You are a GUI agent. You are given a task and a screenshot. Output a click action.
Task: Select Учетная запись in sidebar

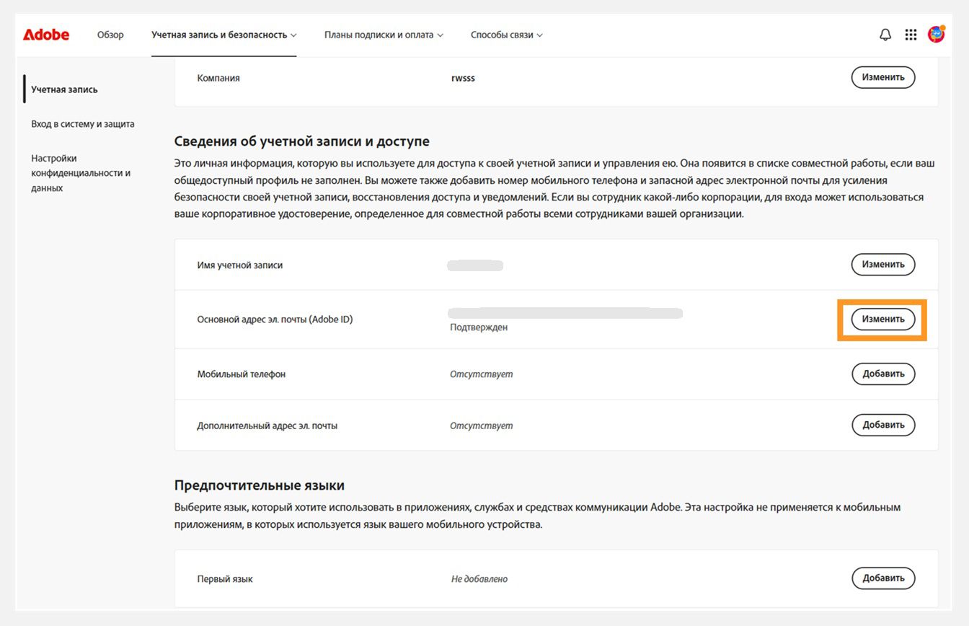click(x=64, y=89)
